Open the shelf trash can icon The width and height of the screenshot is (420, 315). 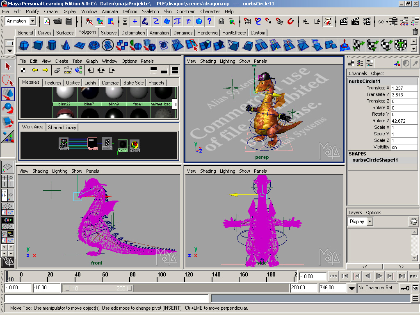[415, 32]
